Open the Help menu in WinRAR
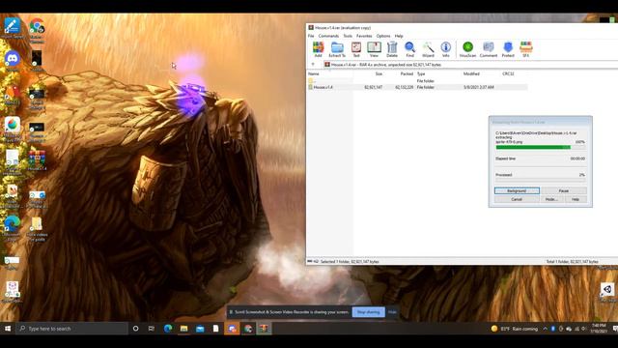The height and width of the screenshot is (348, 618). tap(399, 36)
